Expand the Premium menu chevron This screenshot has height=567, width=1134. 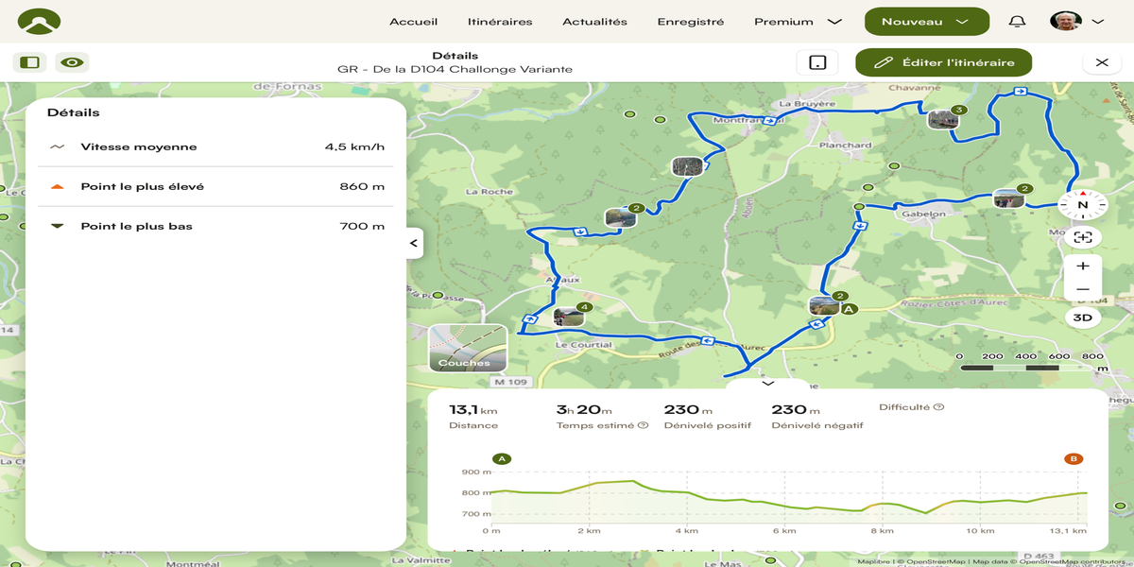(834, 22)
